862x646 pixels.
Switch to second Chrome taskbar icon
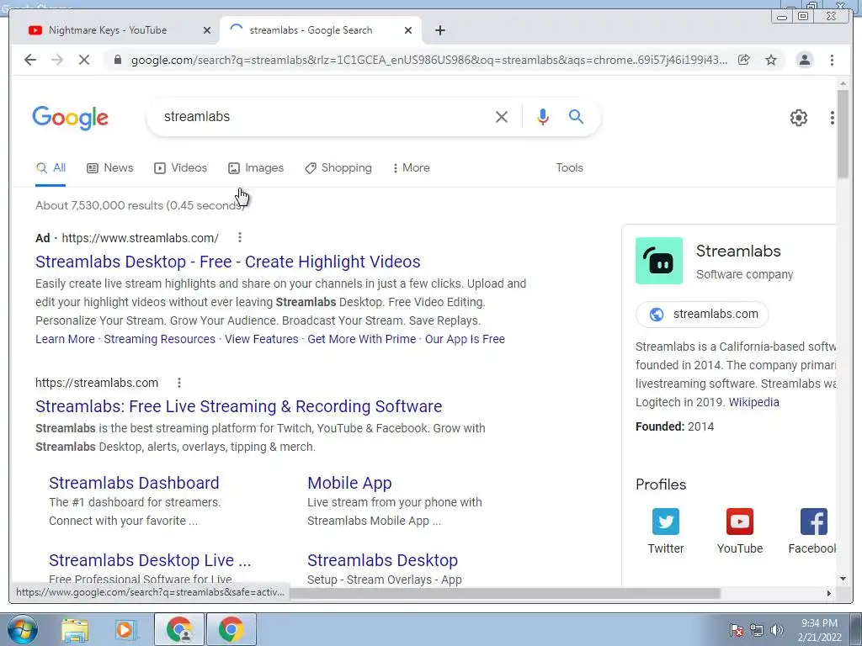point(231,629)
